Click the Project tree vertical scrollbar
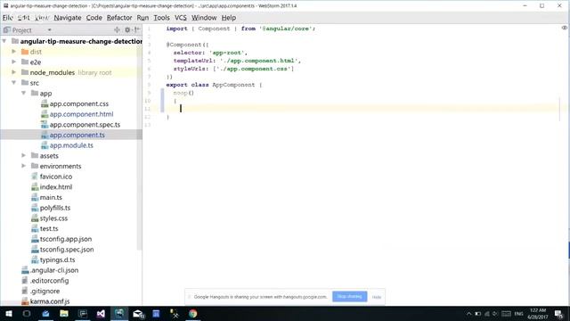The width and height of the screenshot is (570, 321). pyautogui.click(x=139, y=149)
